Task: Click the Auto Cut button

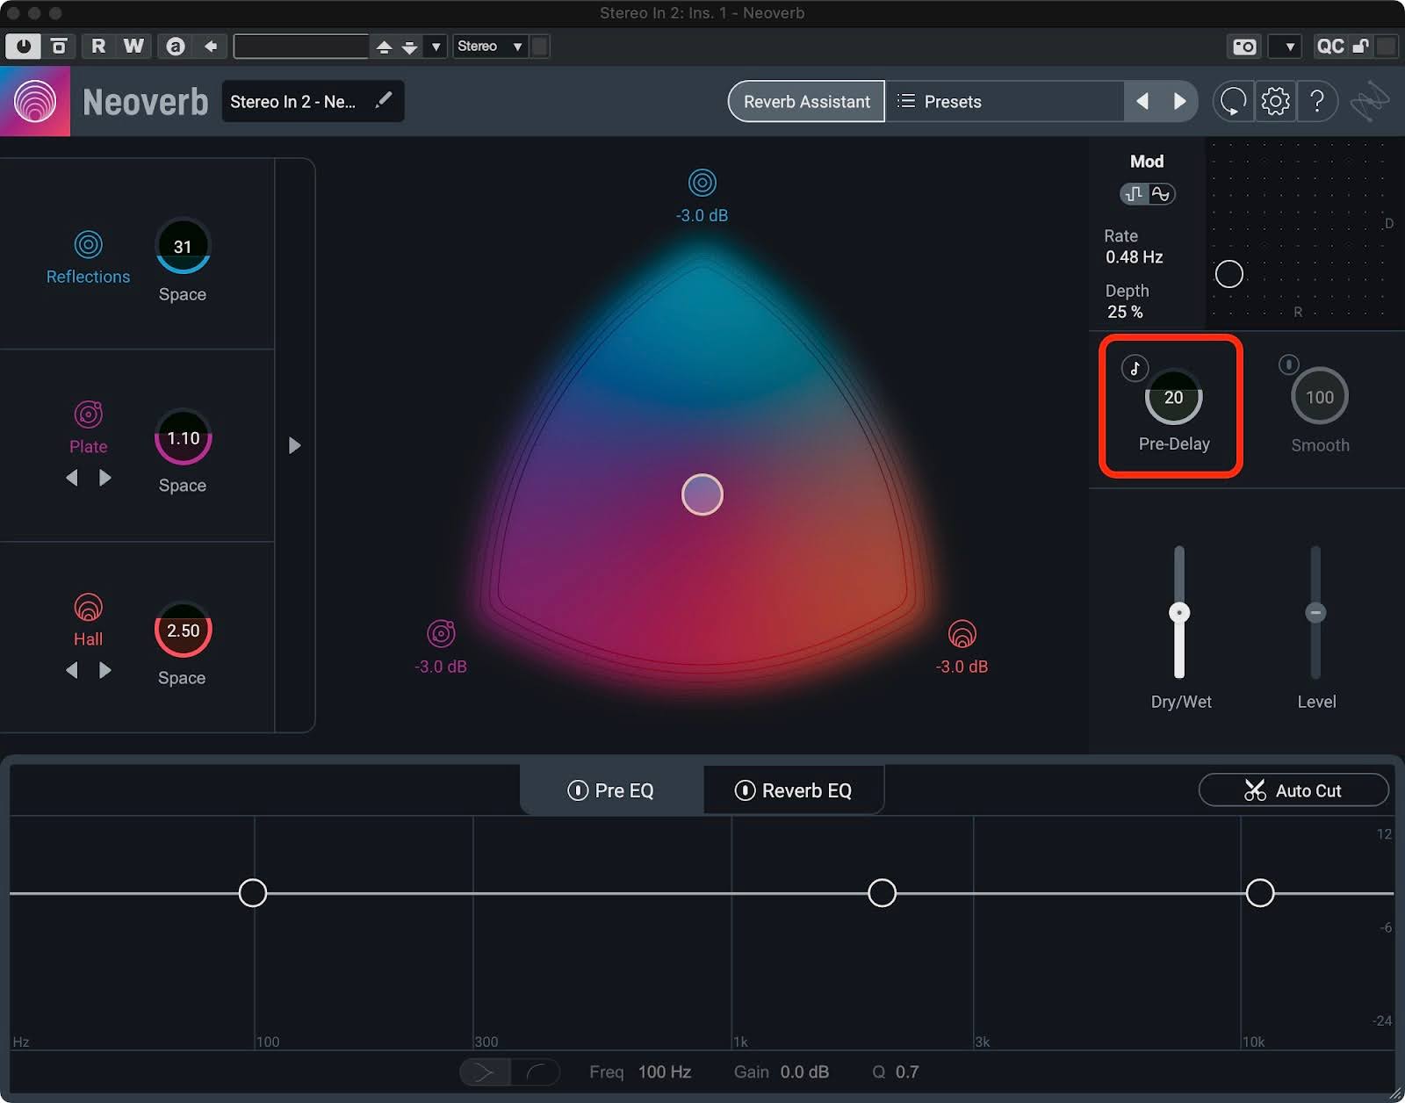Action: click(x=1293, y=790)
